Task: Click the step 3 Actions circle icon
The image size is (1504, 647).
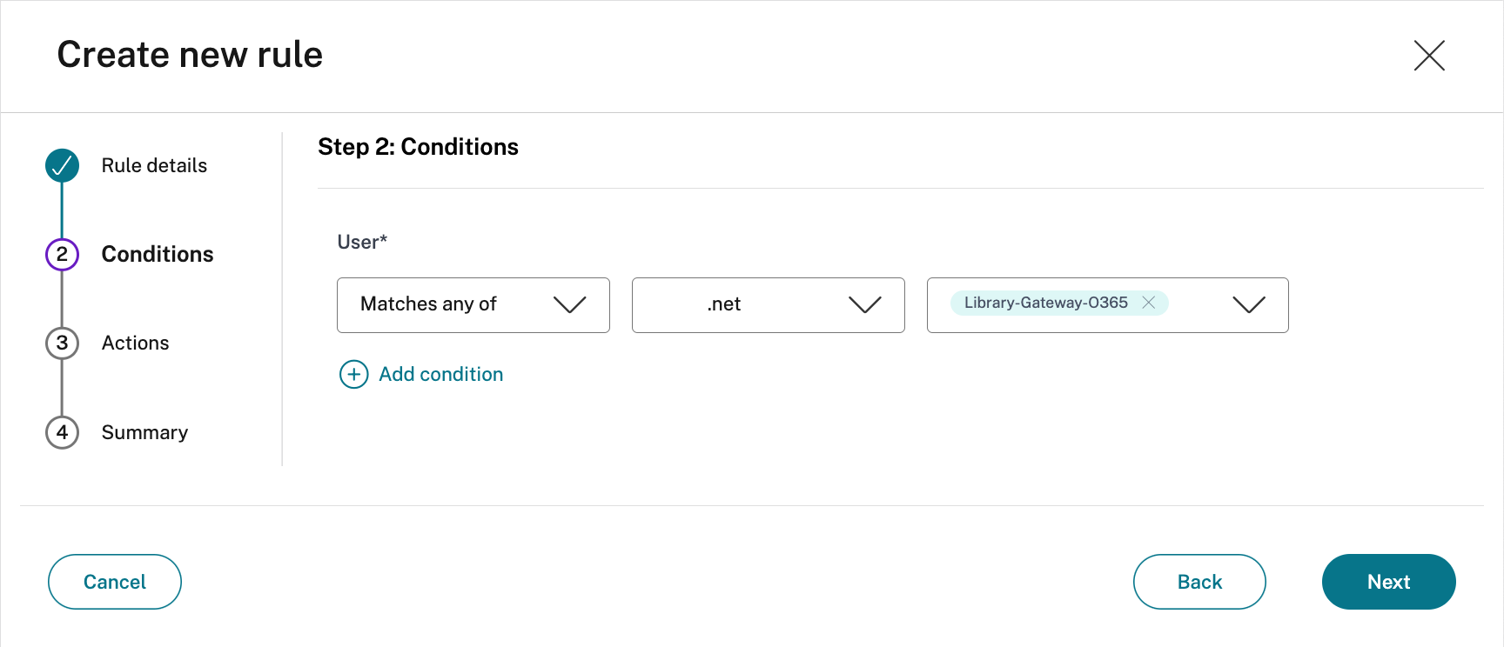Action: [62, 343]
